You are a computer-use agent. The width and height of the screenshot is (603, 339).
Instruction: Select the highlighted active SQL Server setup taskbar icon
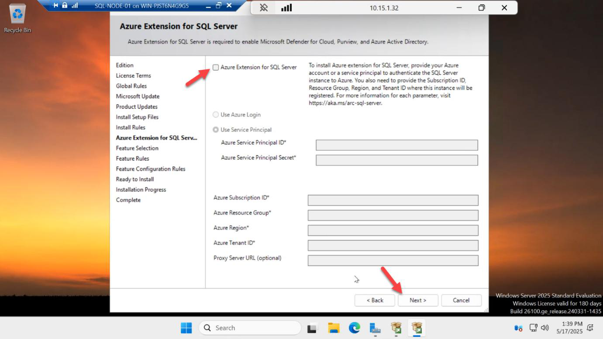[417, 328]
